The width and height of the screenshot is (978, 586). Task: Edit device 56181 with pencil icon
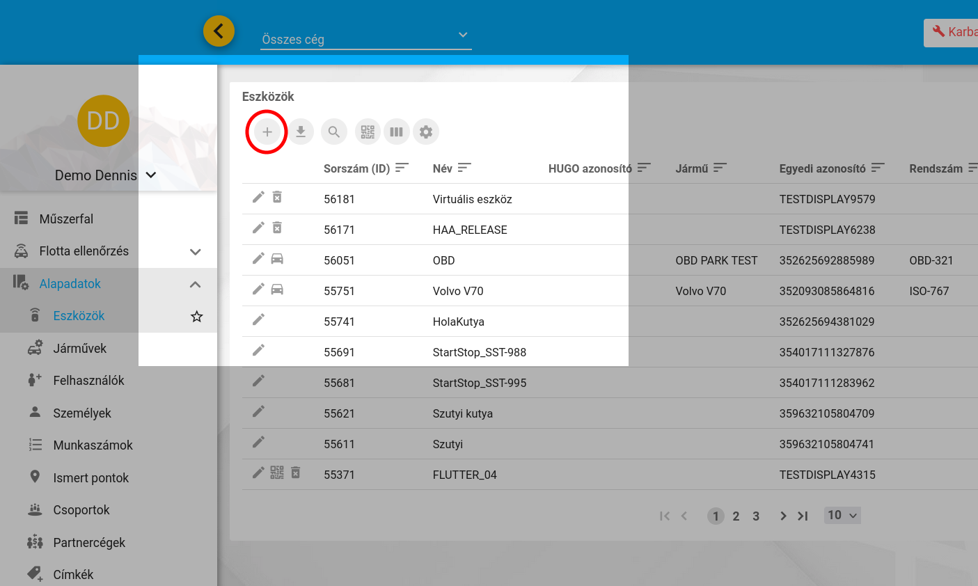[x=258, y=198]
